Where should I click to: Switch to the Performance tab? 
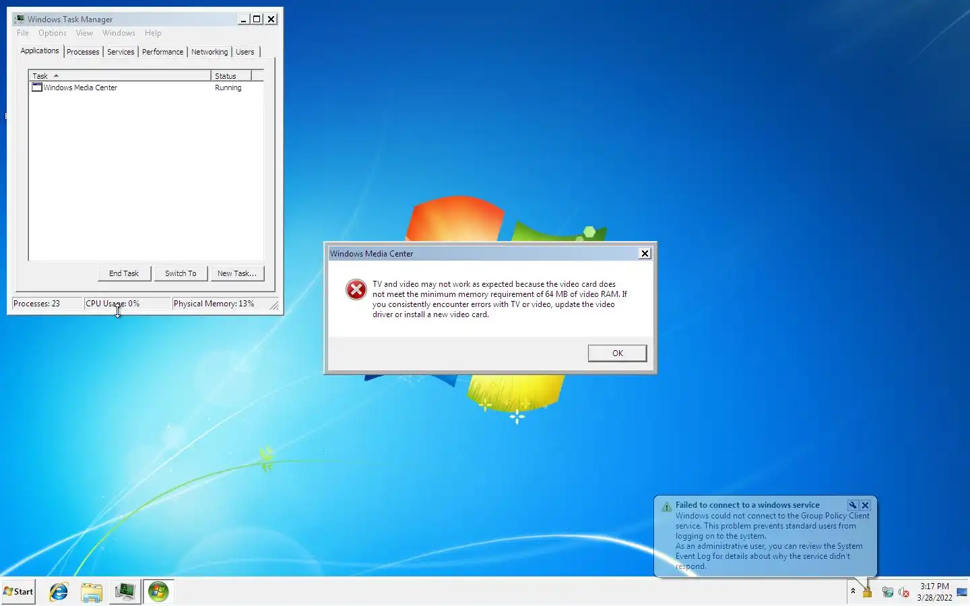[162, 52]
